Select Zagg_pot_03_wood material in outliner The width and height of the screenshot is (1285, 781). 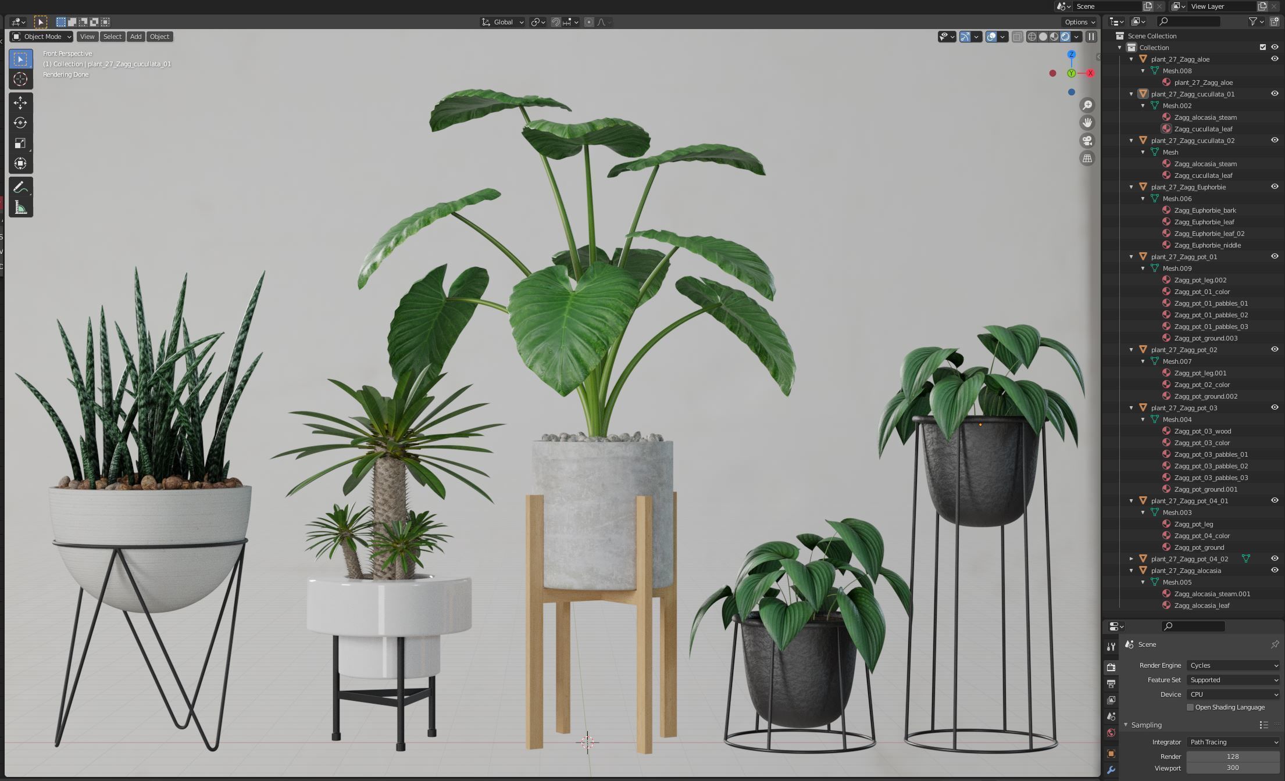1202,431
